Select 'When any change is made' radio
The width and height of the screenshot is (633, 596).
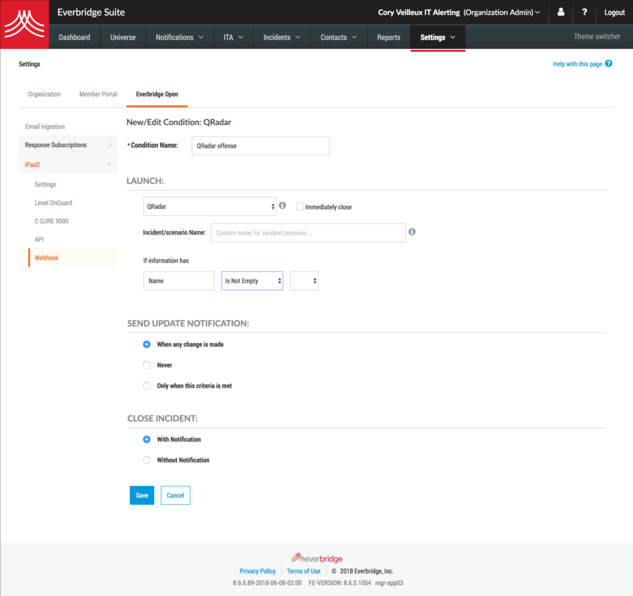point(147,344)
